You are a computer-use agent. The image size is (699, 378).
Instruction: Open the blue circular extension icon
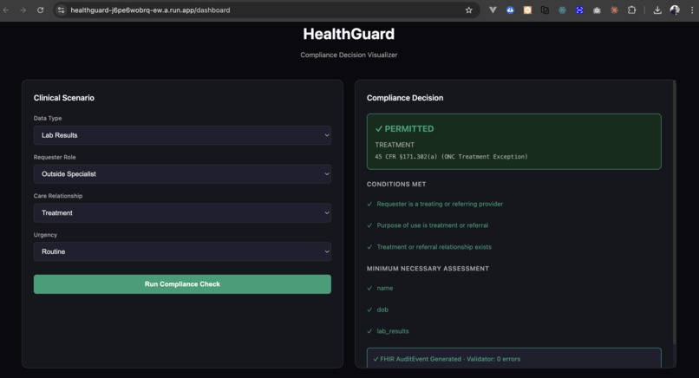pos(579,10)
